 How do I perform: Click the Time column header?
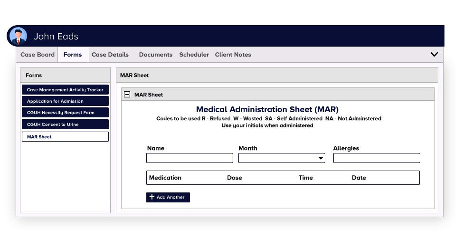tap(306, 178)
